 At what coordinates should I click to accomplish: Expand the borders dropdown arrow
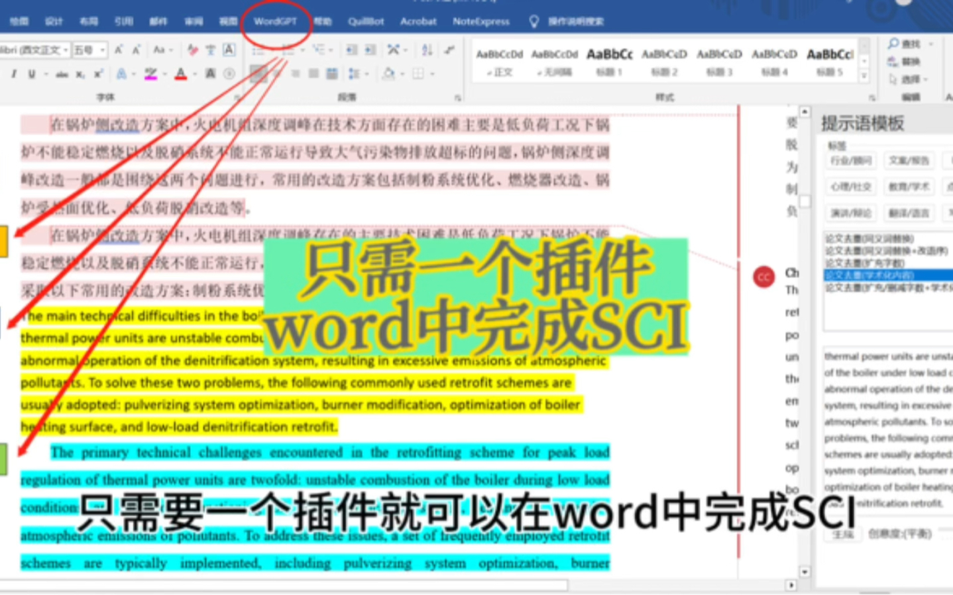[x=431, y=74]
